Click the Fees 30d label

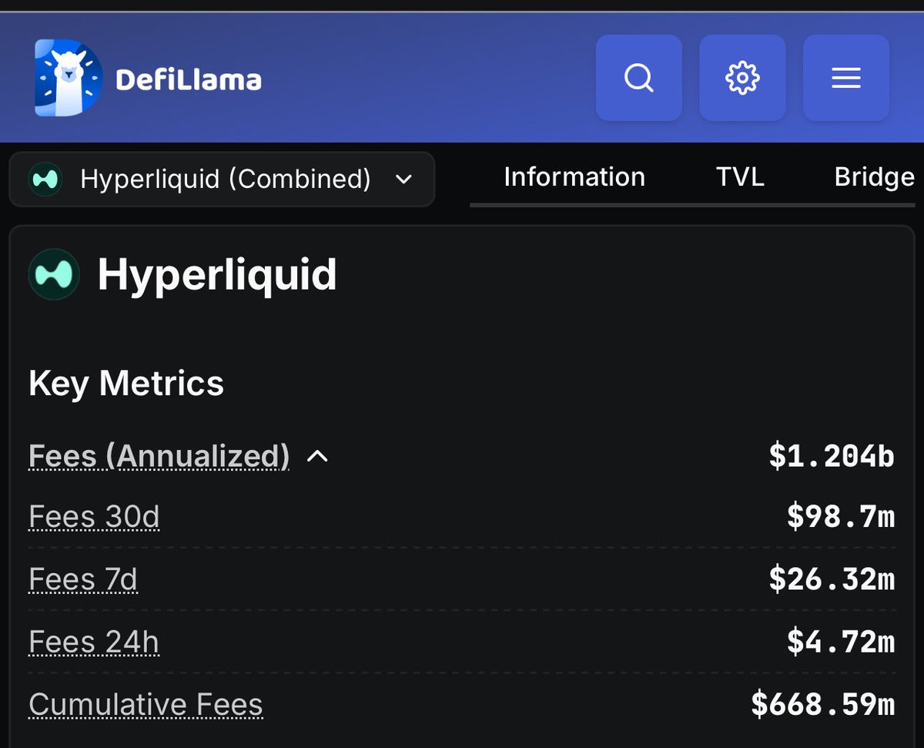tap(94, 516)
